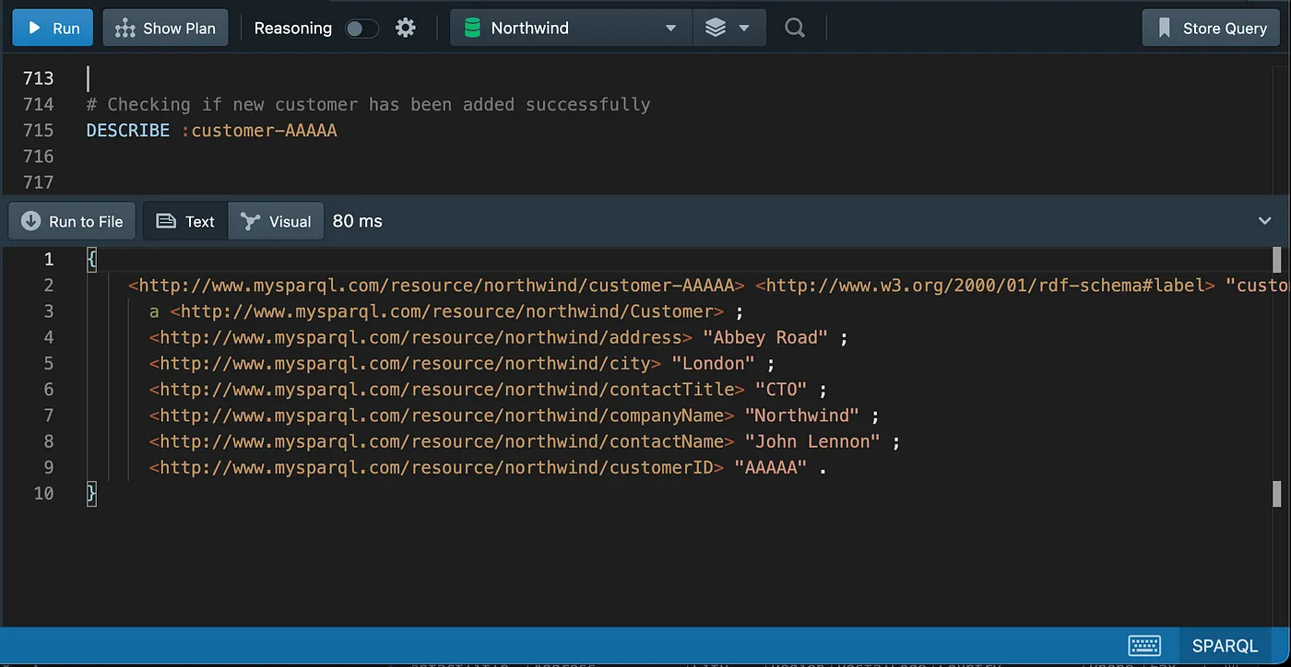Click the northwind/contactName predicate URI
Viewport: 1291px width, 667px height.
pyautogui.click(x=442, y=441)
